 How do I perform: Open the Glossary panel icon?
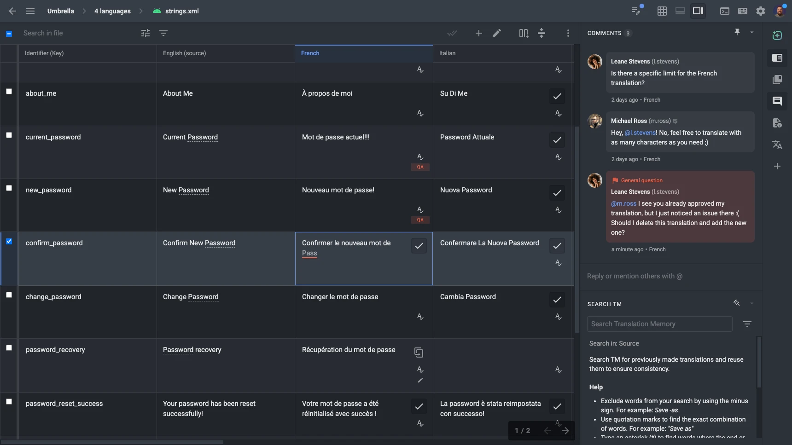778,79
